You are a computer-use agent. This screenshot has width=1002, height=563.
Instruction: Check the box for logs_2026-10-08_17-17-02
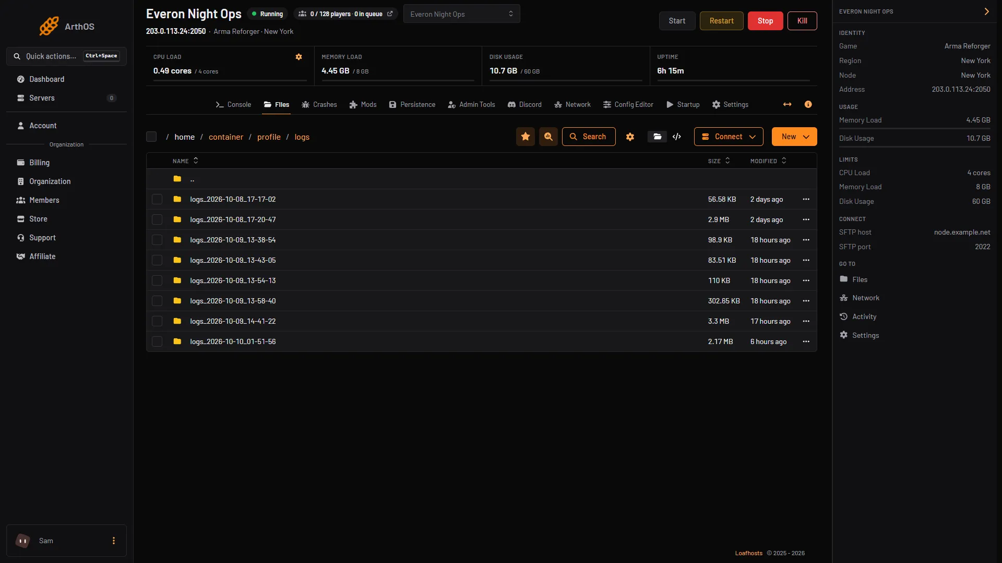coord(157,199)
